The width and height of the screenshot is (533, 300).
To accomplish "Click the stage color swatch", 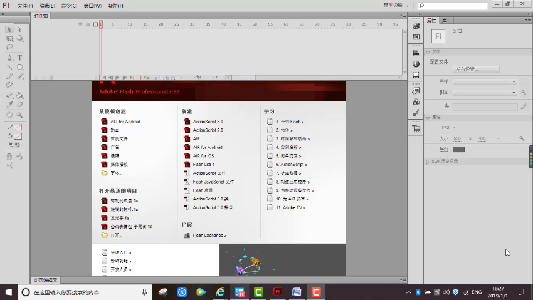I will (458, 150).
